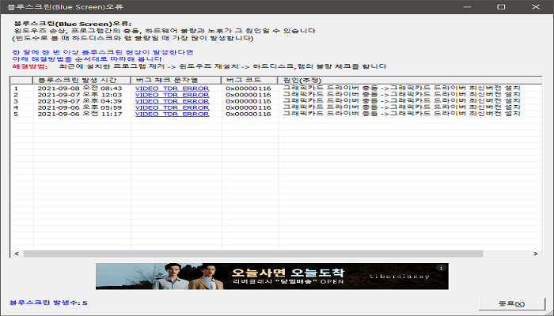554x316 pixels.
Task: Select the cause text in row 1
Action: (x=400, y=88)
